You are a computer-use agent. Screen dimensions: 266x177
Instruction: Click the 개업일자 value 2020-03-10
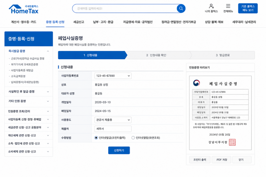click(103, 102)
